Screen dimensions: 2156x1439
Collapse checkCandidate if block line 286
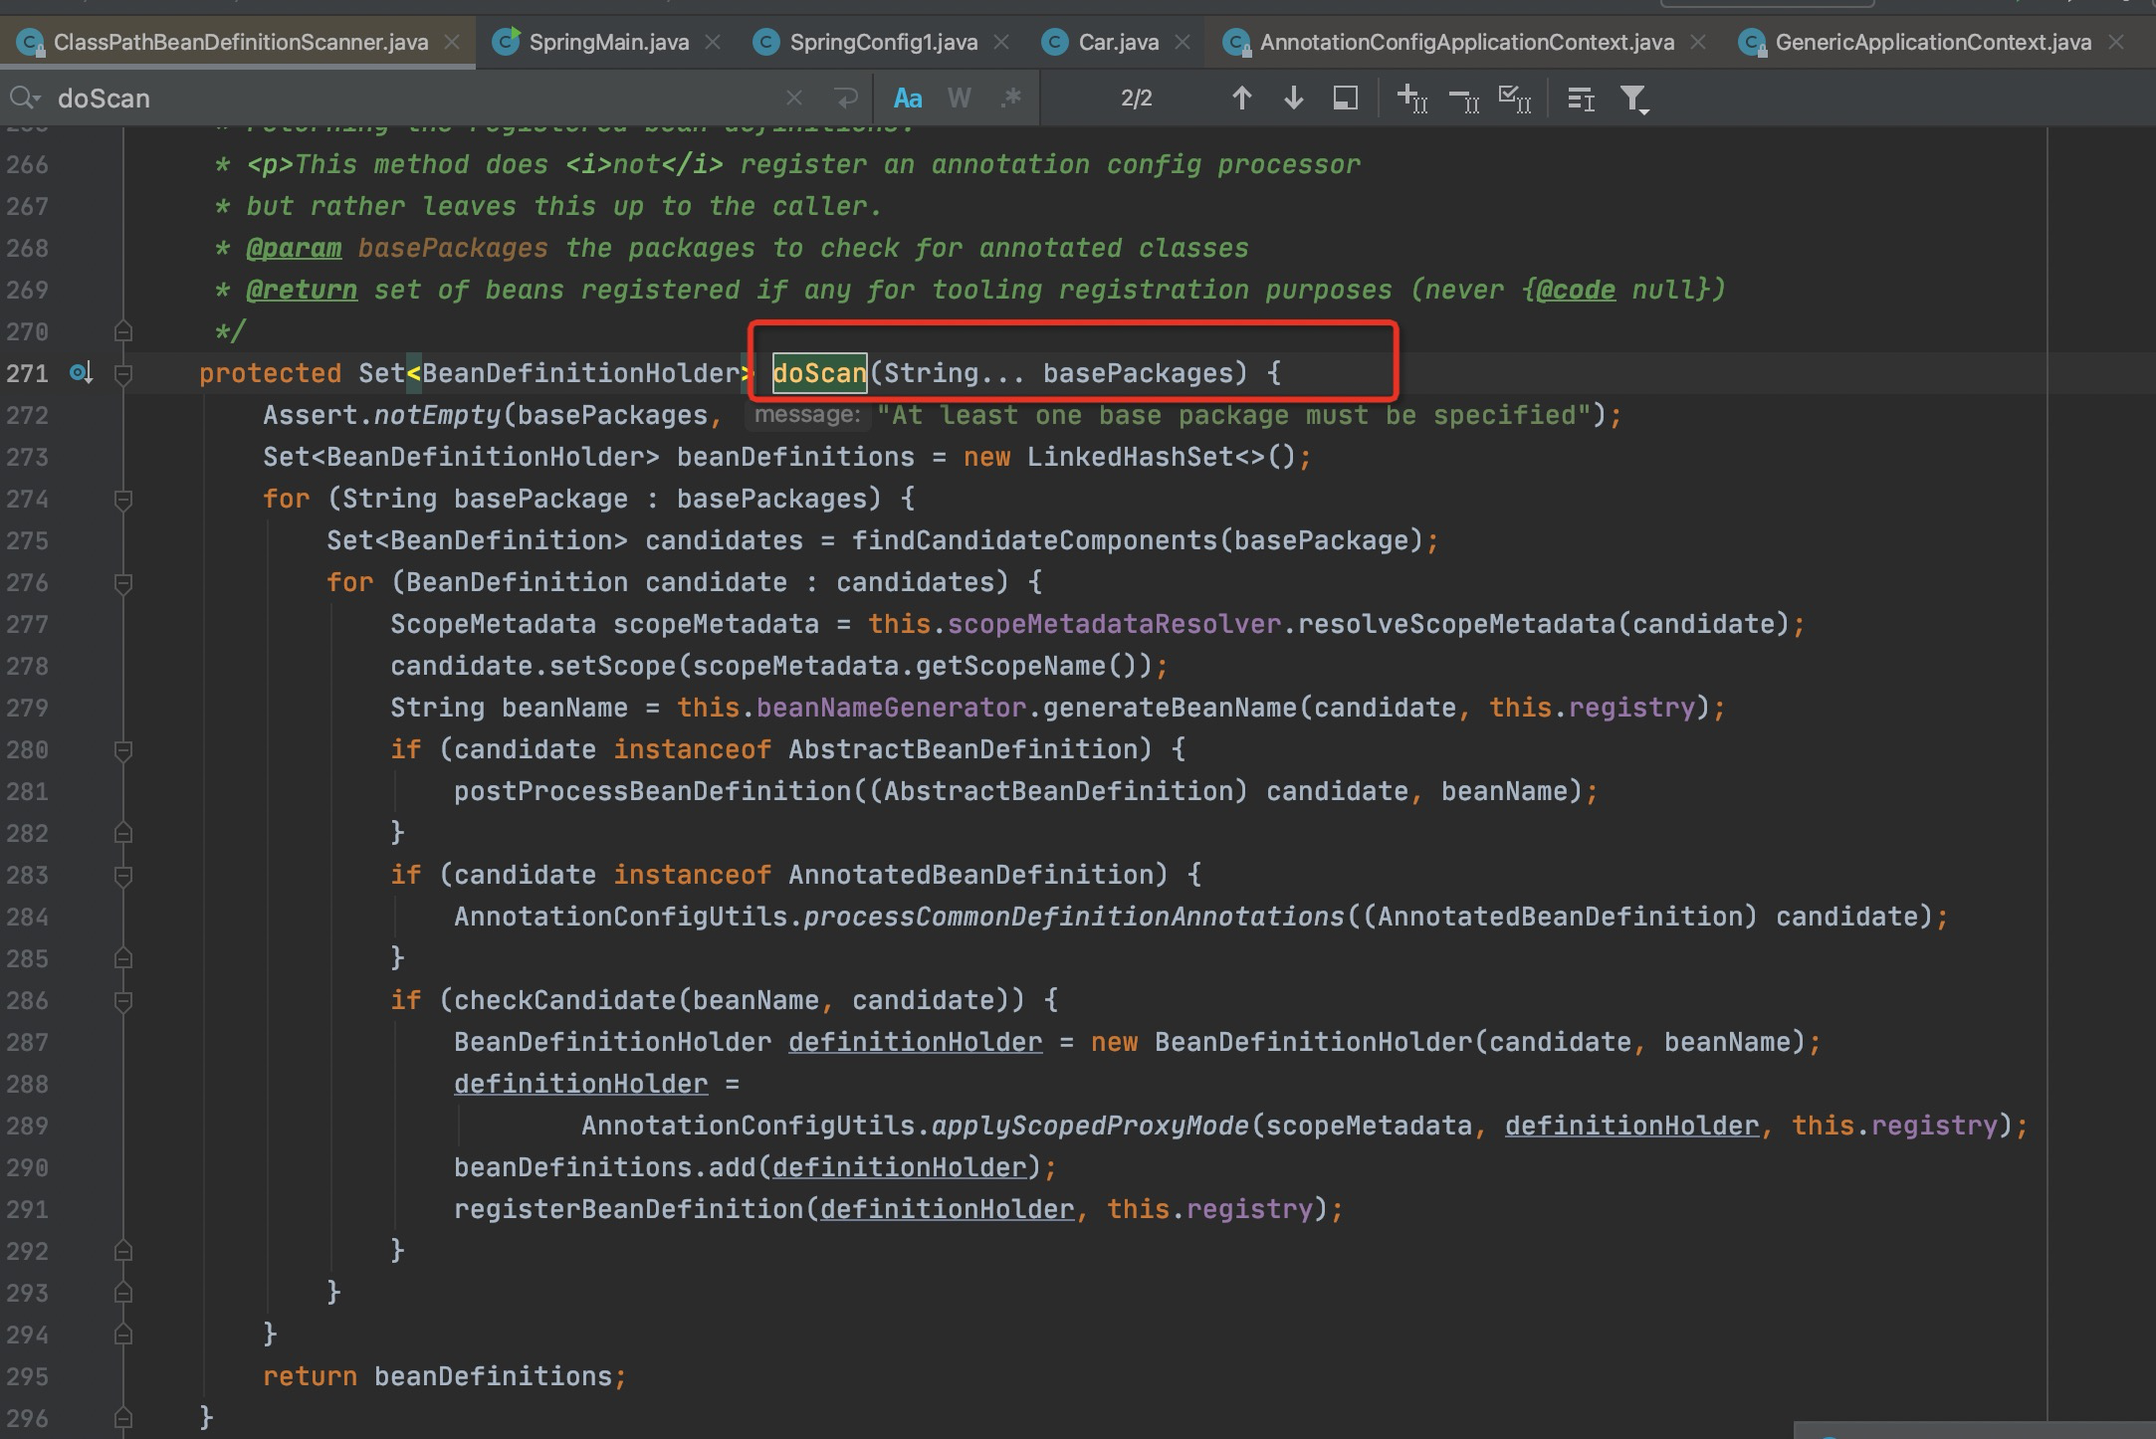click(x=123, y=1001)
